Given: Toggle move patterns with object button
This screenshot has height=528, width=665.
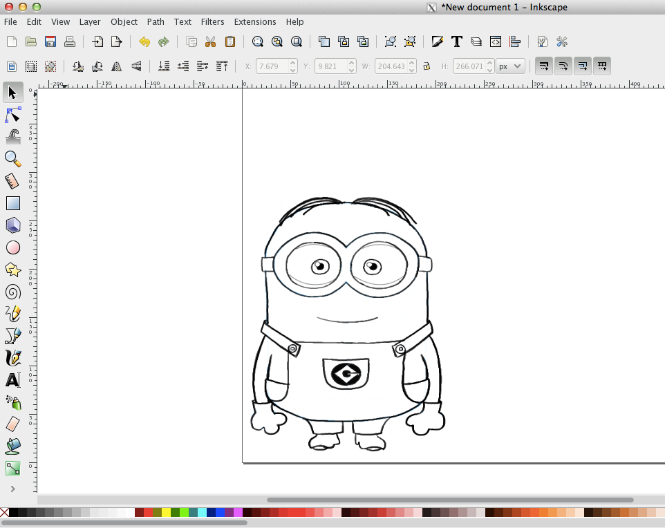Looking at the screenshot, I should [x=602, y=66].
